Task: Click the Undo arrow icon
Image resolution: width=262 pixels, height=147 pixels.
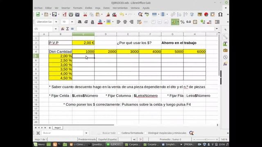Action: tap(122, 15)
